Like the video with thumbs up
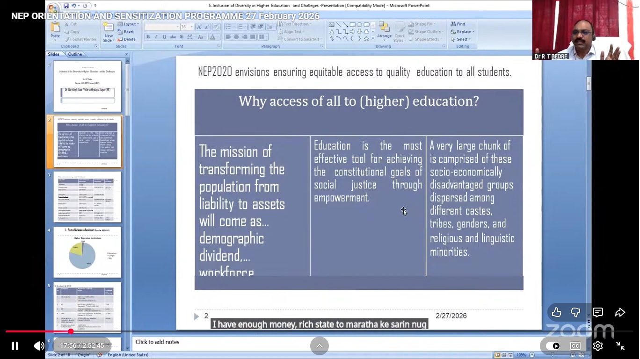Image resolution: width=640 pixels, height=359 pixels. coord(556,312)
